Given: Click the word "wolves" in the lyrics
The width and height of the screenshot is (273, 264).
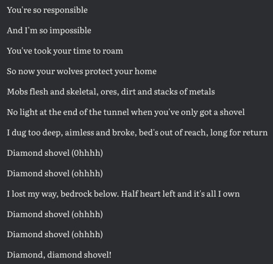Looking at the screenshot, I should 70,71.
